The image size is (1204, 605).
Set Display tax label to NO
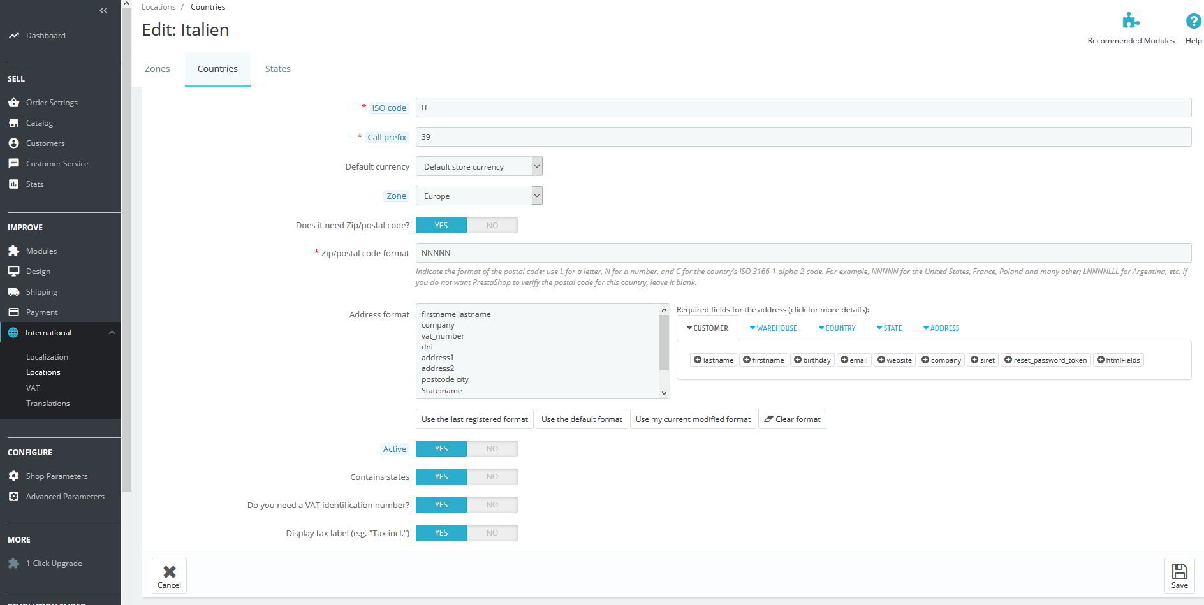pyautogui.click(x=492, y=533)
